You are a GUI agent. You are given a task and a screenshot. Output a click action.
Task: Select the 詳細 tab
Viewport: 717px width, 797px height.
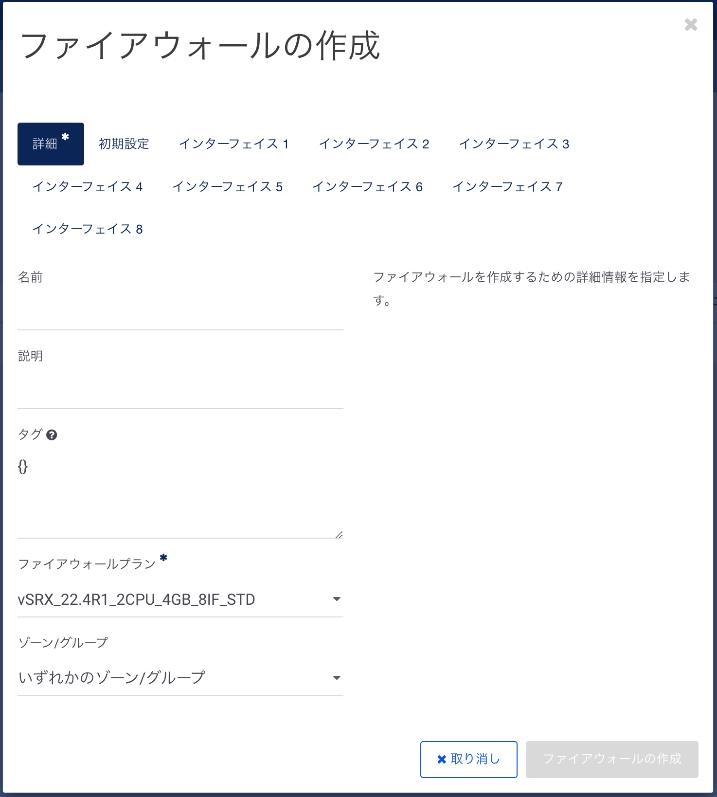click(x=51, y=144)
